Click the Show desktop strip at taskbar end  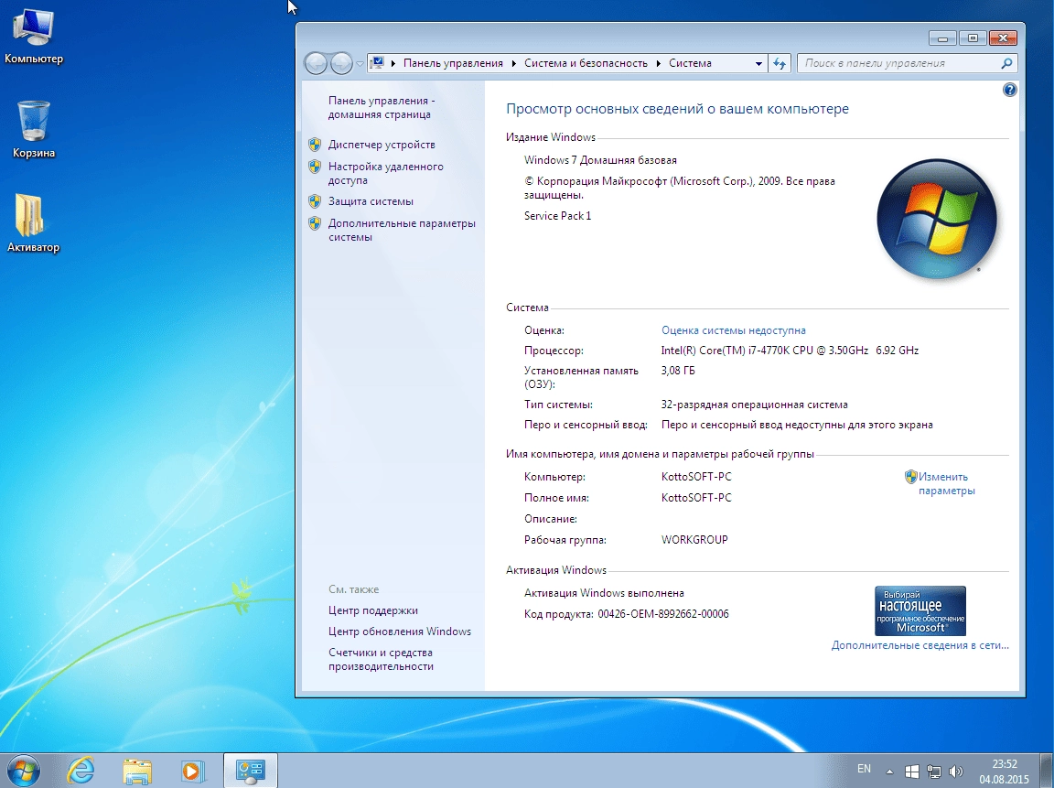click(1048, 771)
